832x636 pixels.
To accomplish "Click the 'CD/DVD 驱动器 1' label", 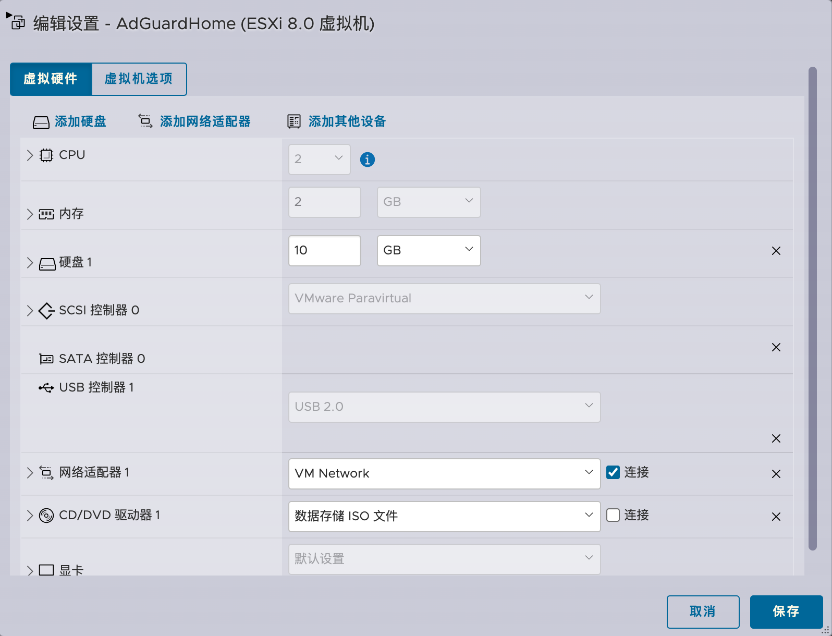I will coord(109,515).
